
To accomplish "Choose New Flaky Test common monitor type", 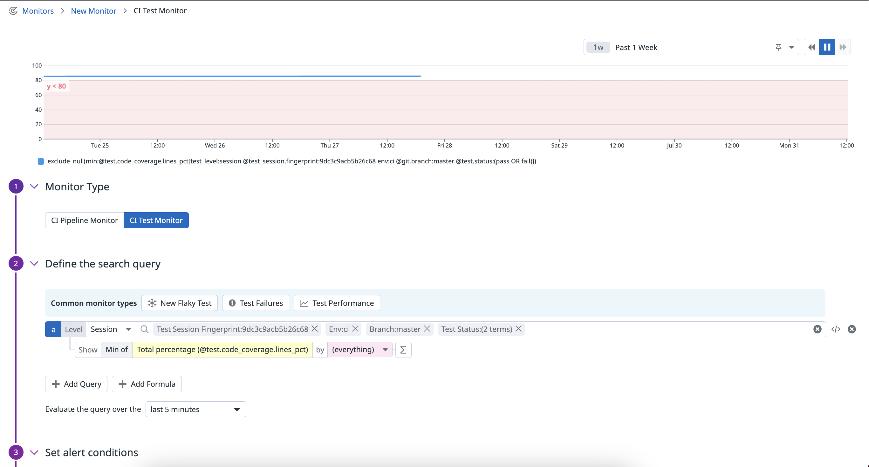I will [x=180, y=303].
